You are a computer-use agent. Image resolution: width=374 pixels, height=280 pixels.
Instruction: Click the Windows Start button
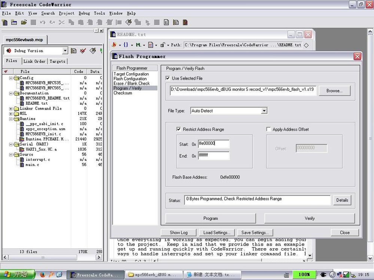click(18, 274)
